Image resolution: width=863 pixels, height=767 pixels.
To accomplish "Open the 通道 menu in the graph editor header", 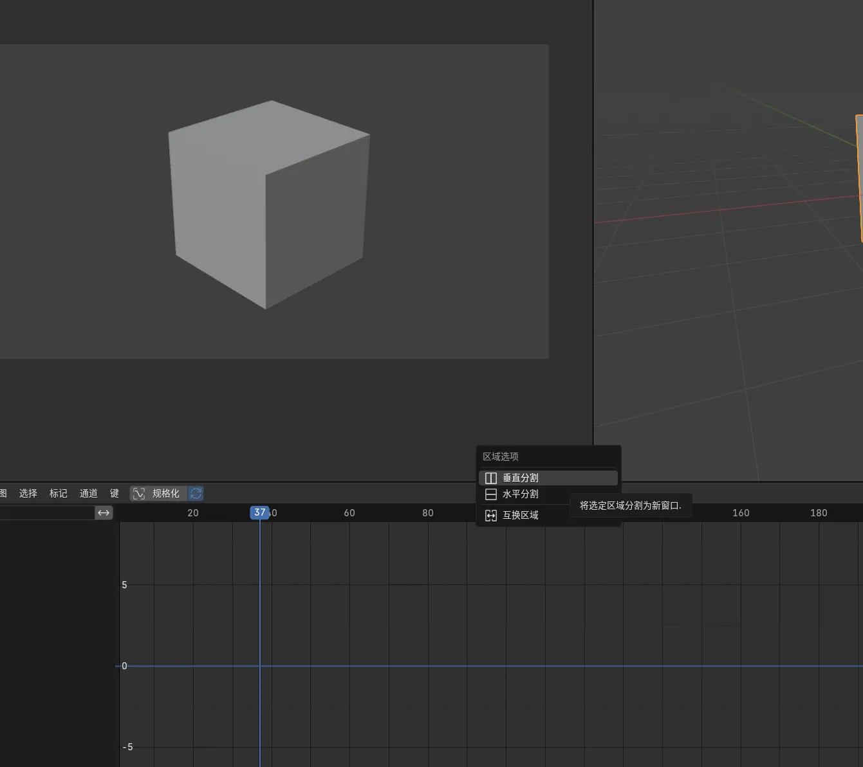I will pyautogui.click(x=89, y=493).
